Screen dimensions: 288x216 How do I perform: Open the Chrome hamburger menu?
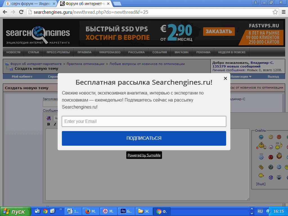point(283,12)
